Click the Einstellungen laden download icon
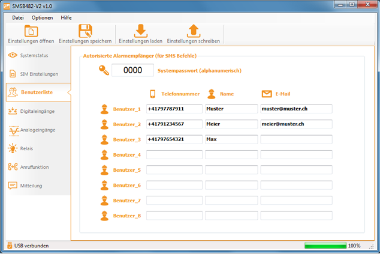Image resolution: width=380 pixels, height=254 pixels. [x=141, y=31]
